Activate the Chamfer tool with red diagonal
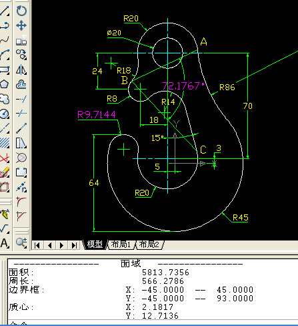The width and height of the screenshot is (298, 326). point(21,216)
